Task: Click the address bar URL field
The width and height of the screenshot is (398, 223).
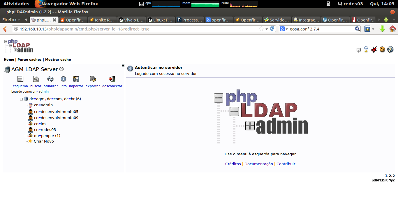Action: 139,29
